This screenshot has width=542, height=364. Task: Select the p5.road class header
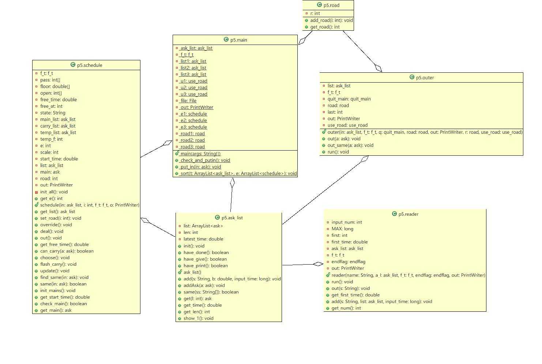click(x=328, y=5)
